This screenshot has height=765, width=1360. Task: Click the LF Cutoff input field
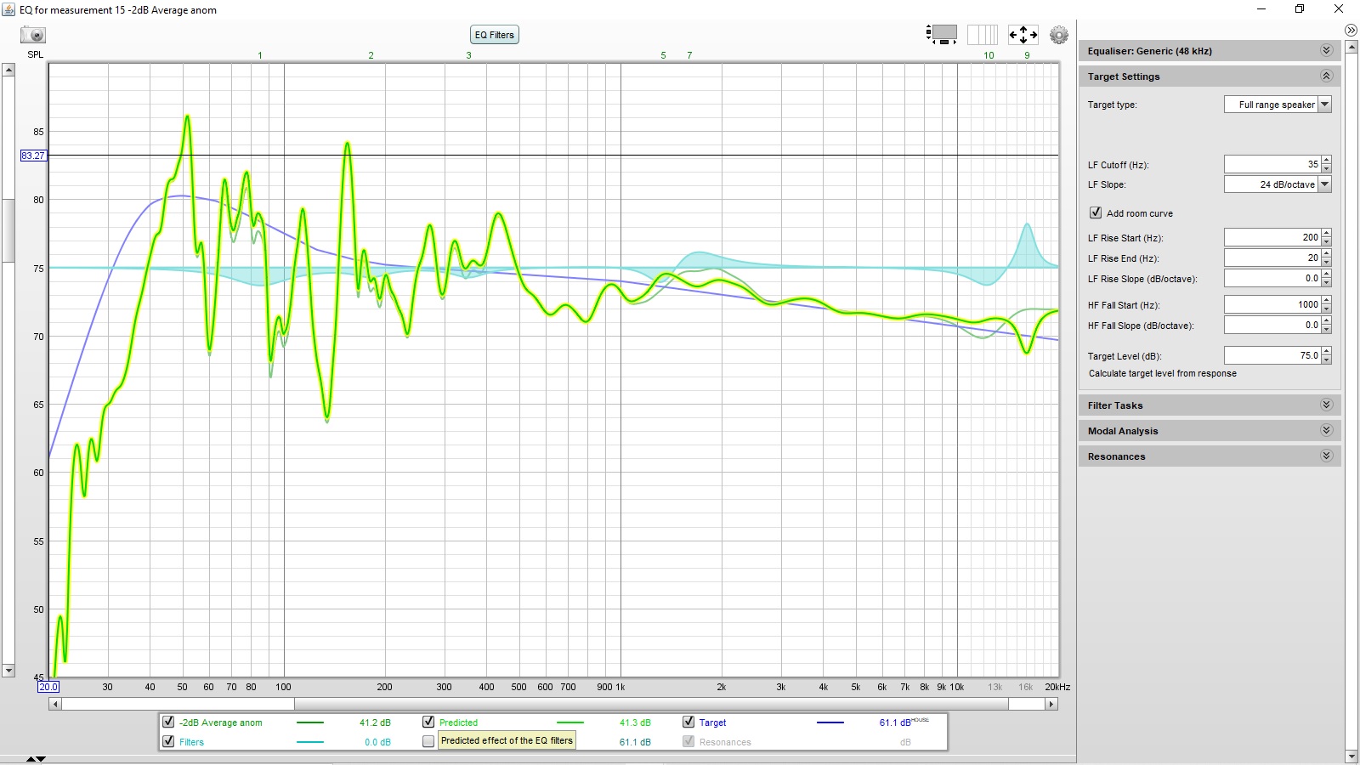pos(1272,164)
